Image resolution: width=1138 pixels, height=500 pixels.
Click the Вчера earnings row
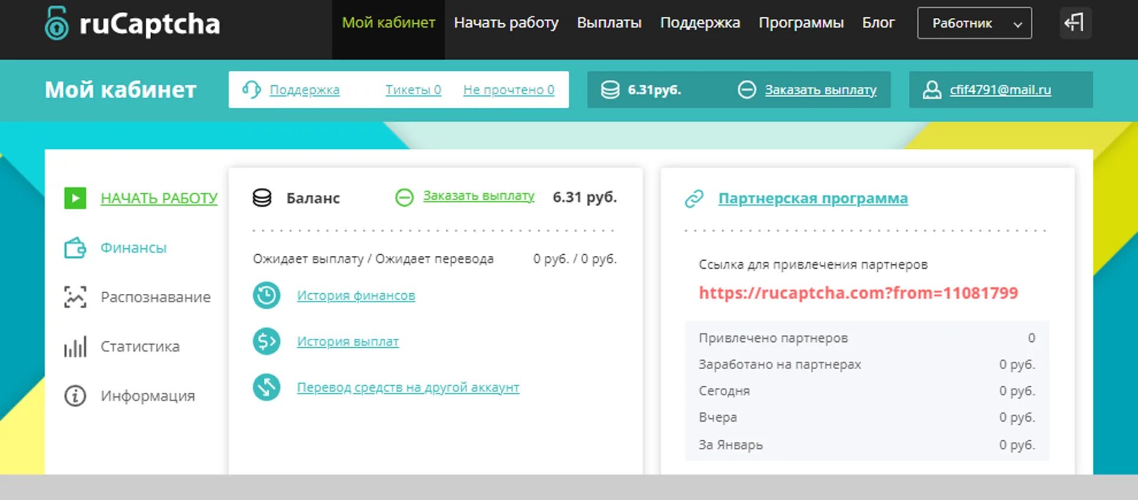[867, 417]
